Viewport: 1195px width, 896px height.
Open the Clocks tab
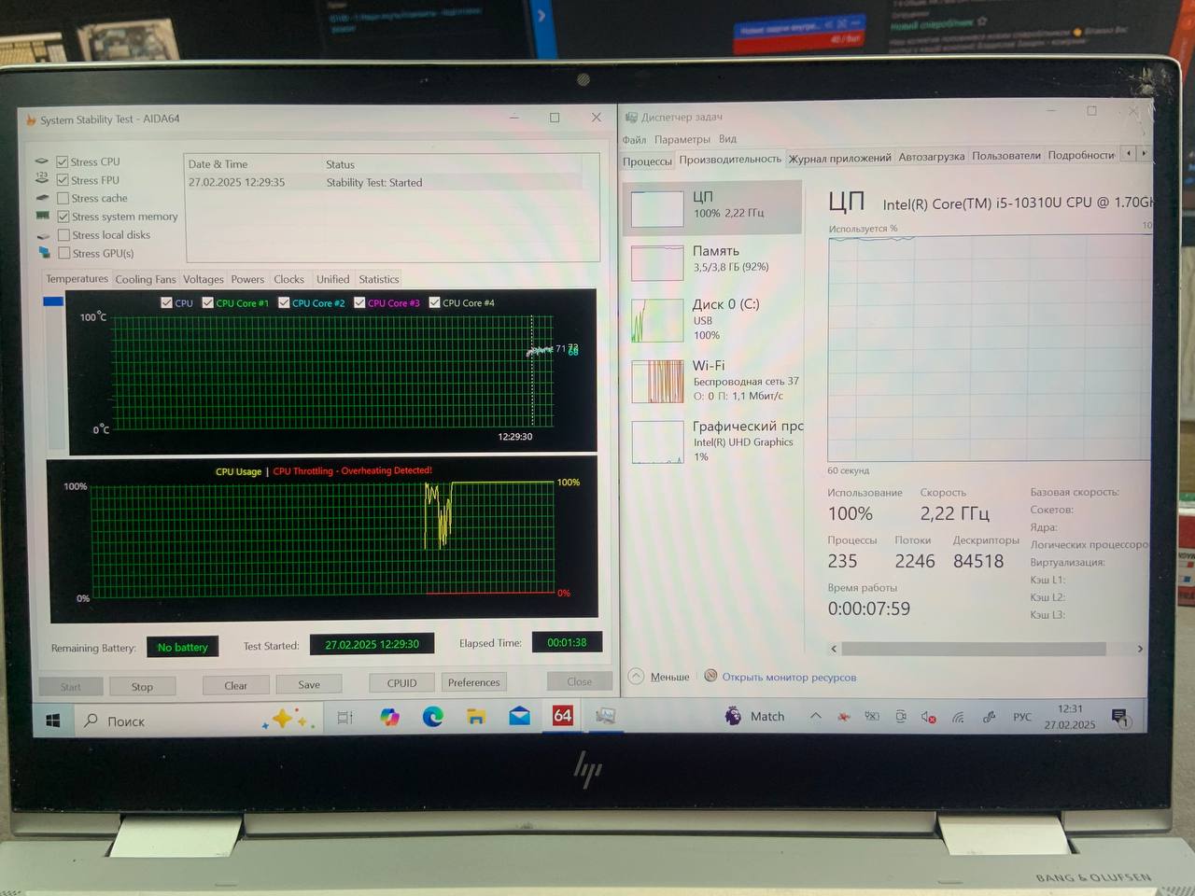click(288, 279)
